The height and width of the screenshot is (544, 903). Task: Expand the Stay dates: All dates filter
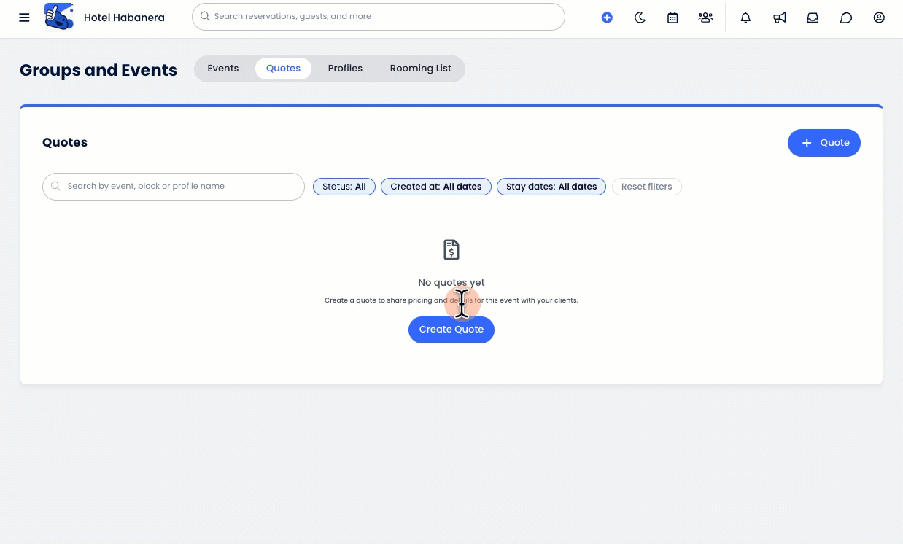(x=551, y=187)
